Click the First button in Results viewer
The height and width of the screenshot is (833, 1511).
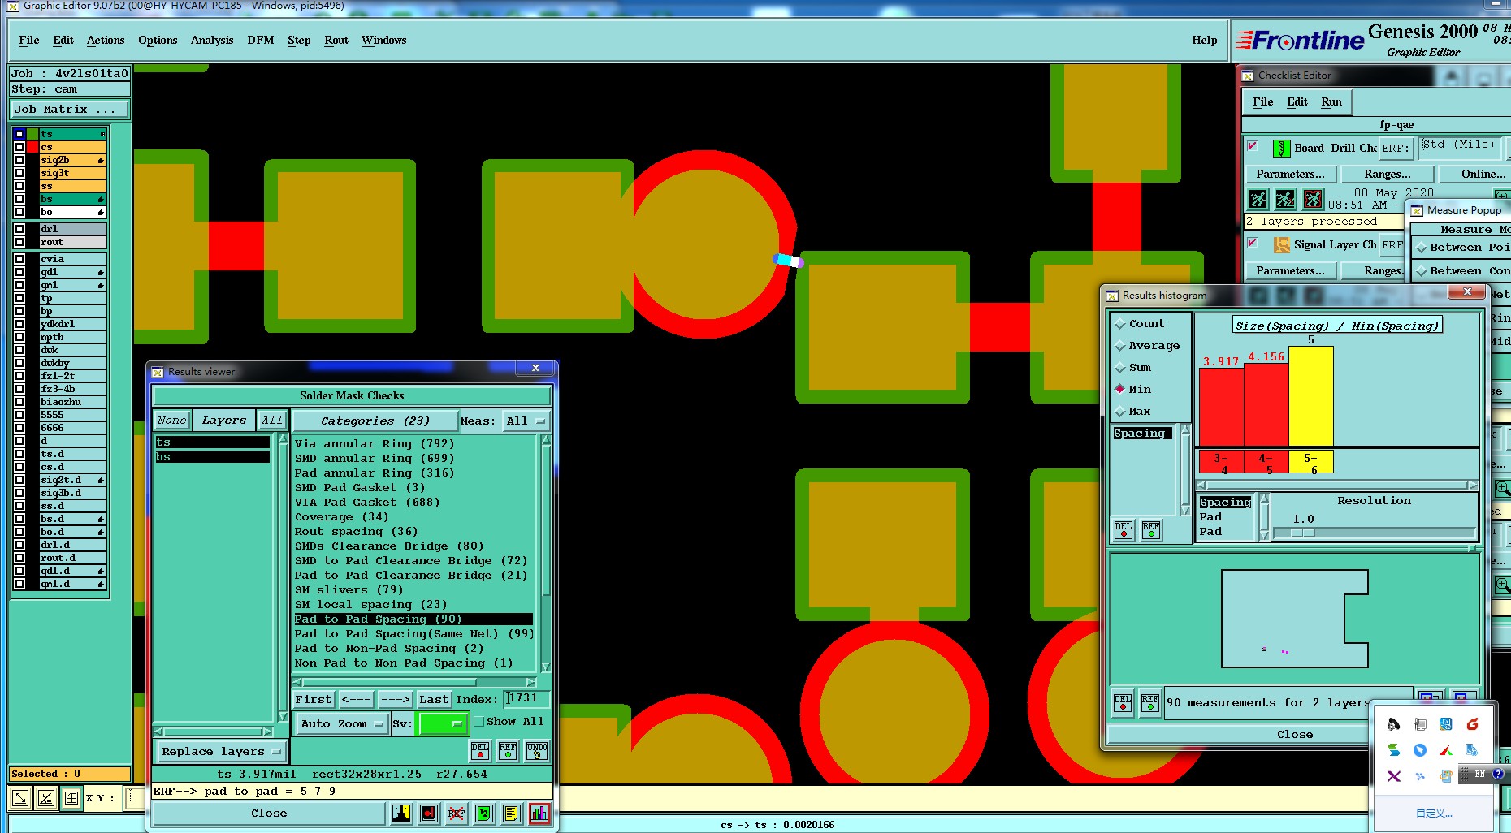coord(314,699)
